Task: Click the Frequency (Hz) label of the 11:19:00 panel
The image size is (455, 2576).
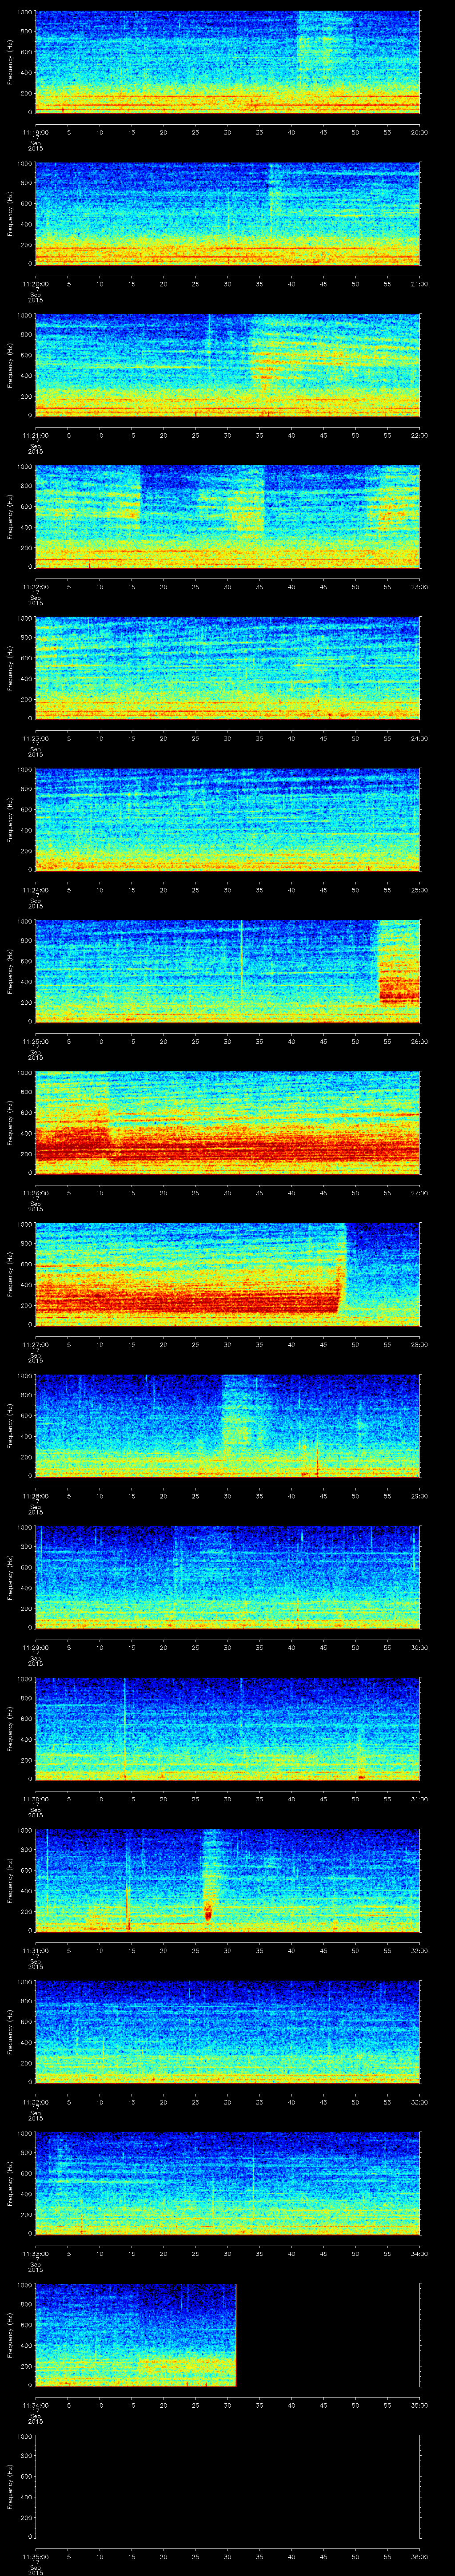Action: [x=10, y=62]
